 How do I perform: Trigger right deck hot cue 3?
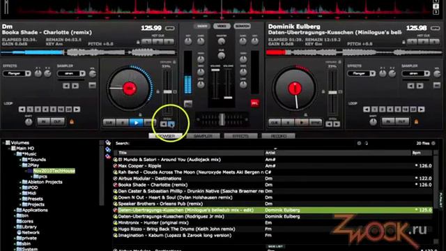tap(435, 42)
